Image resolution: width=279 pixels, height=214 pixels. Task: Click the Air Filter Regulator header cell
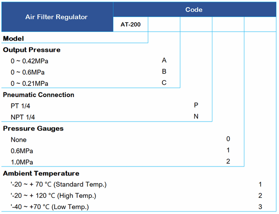[x=57, y=17]
